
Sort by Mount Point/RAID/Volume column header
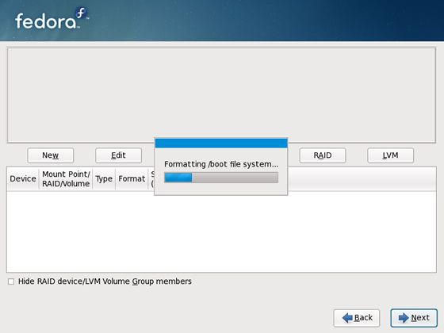coord(66,178)
